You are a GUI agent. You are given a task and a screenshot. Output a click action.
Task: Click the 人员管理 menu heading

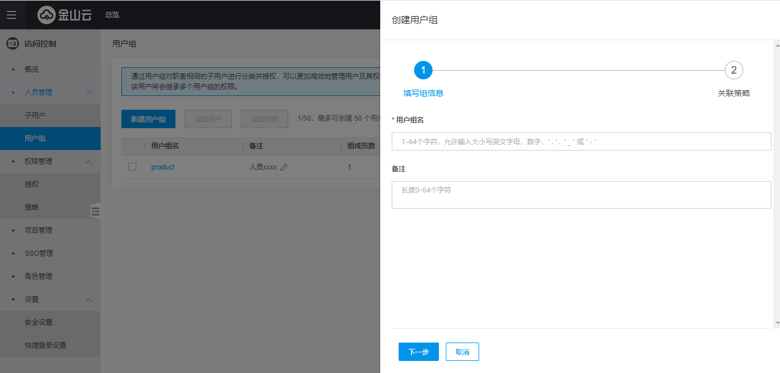[x=39, y=93]
